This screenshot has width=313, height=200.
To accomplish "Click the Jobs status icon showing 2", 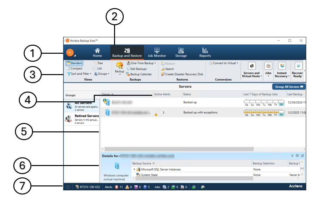I will 164,187.
